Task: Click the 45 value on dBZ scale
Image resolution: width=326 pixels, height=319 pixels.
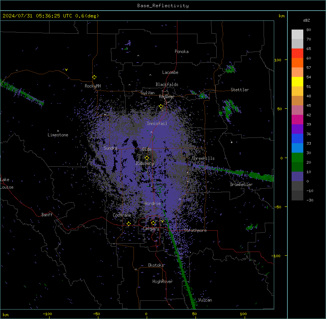Action: 309,106
